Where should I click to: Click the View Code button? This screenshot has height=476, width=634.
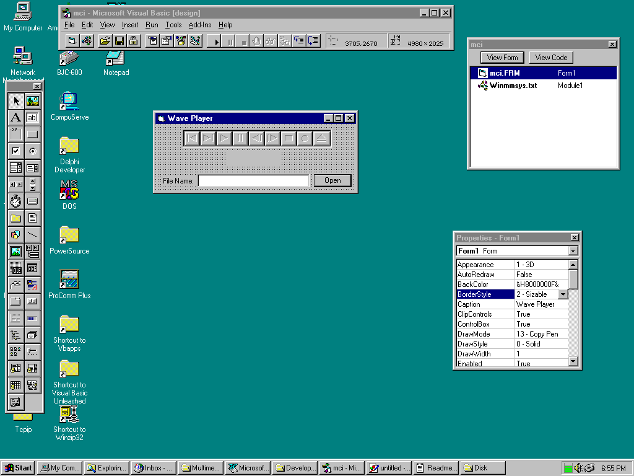[551, 58]
